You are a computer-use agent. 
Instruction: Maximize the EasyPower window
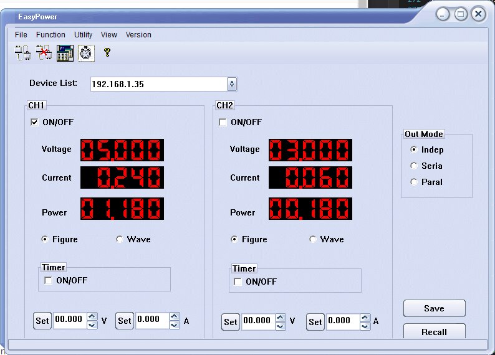(461, 14)
